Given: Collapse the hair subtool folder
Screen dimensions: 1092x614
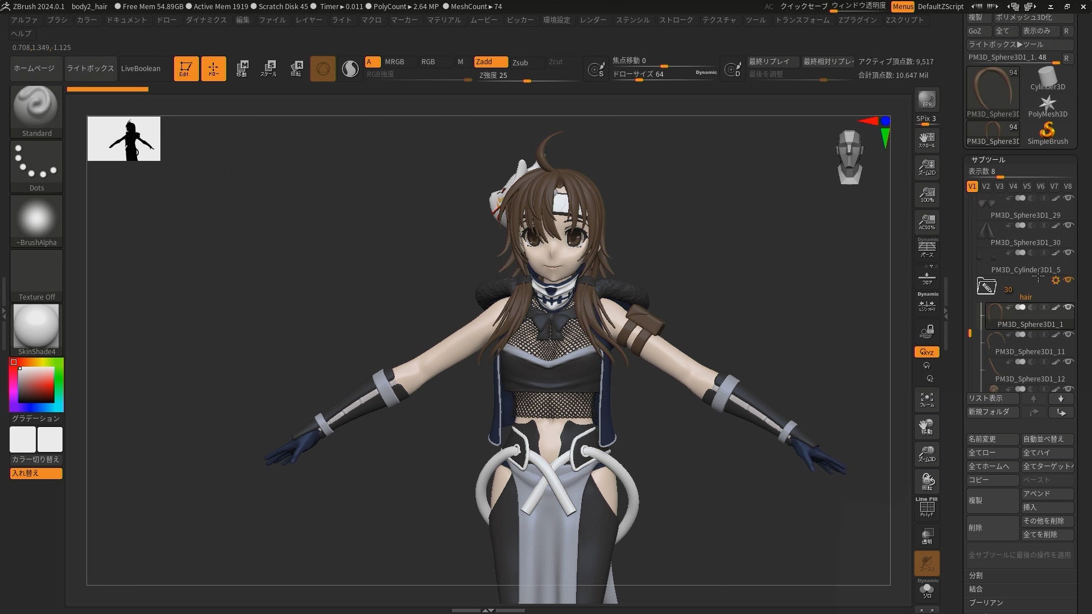Looking at the screenshot, I should coord(986,286).
